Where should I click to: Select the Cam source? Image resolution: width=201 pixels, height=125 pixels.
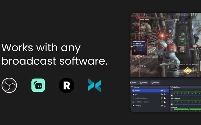click(x=150, y=94)
